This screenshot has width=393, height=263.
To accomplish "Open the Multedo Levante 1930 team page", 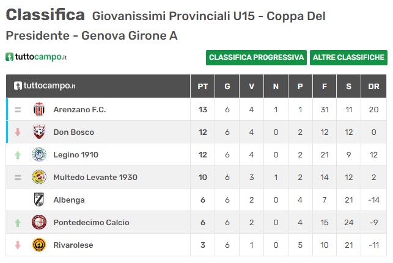I will click(x=95, y=177).
